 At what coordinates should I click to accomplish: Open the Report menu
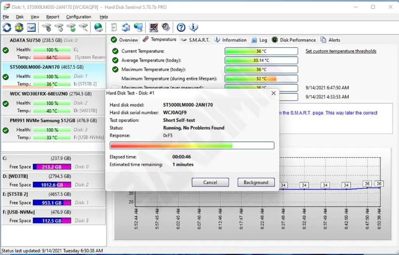coord(53,17)
